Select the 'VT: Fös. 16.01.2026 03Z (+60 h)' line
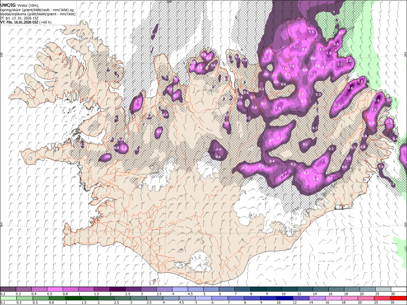The image size is (407, 305). [26, 22]
